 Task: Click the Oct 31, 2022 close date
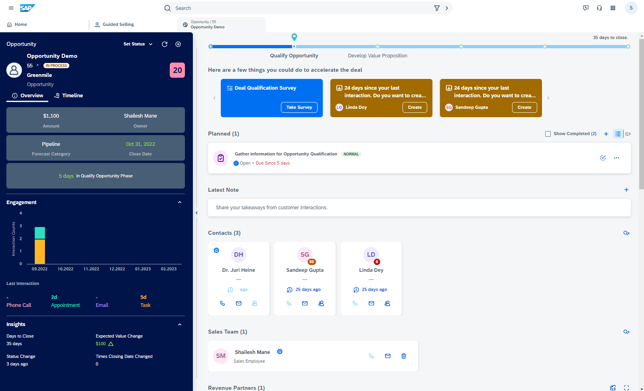point(140,144)
